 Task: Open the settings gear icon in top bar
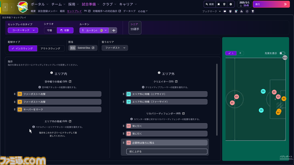pyautogui.click(x=230, y=4)
